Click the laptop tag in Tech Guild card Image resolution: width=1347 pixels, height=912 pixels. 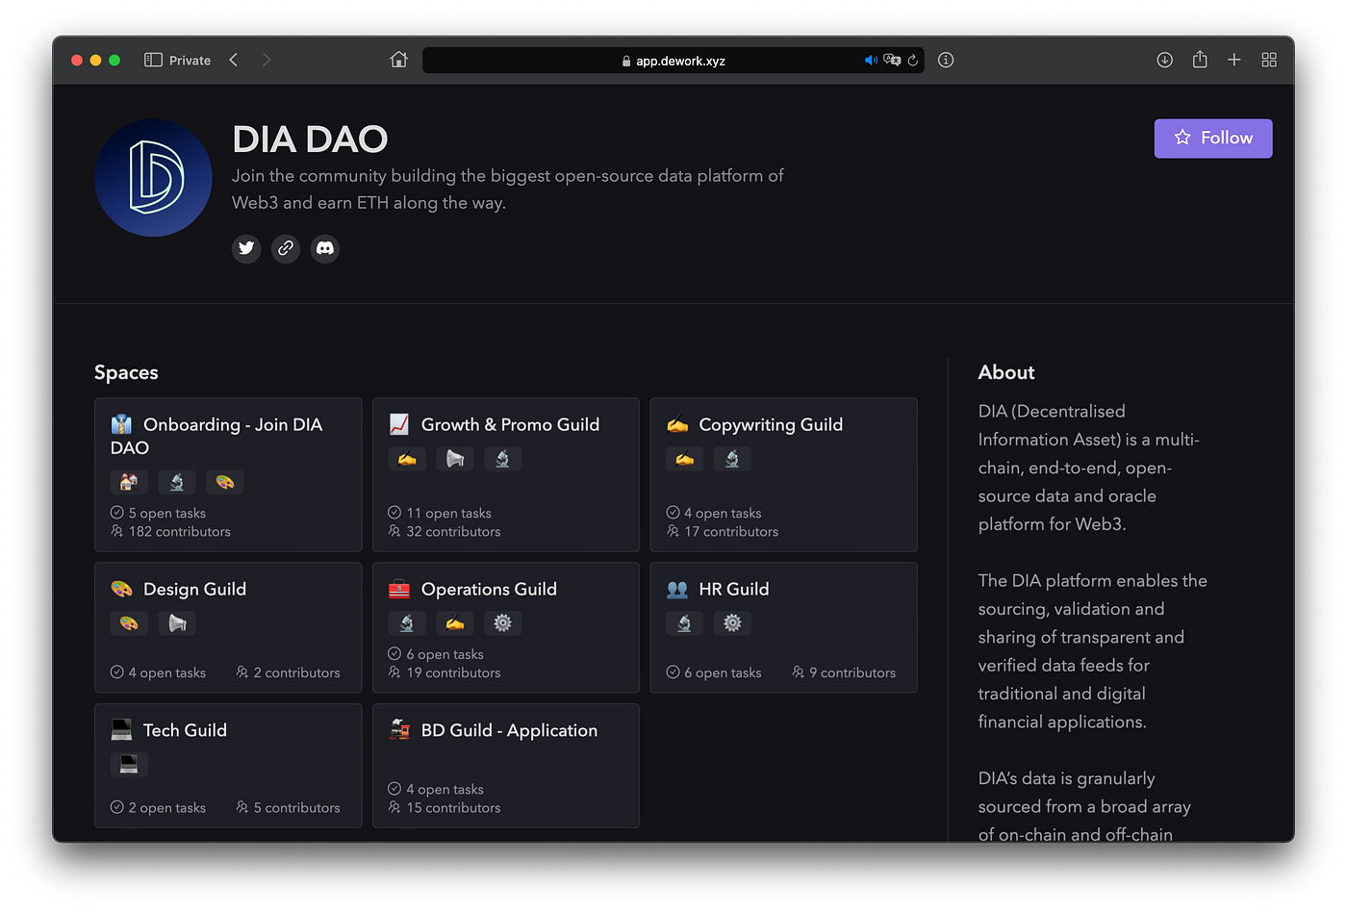click(129, 765)
